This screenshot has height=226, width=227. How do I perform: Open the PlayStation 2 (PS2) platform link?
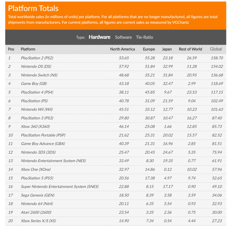point(37,58)
